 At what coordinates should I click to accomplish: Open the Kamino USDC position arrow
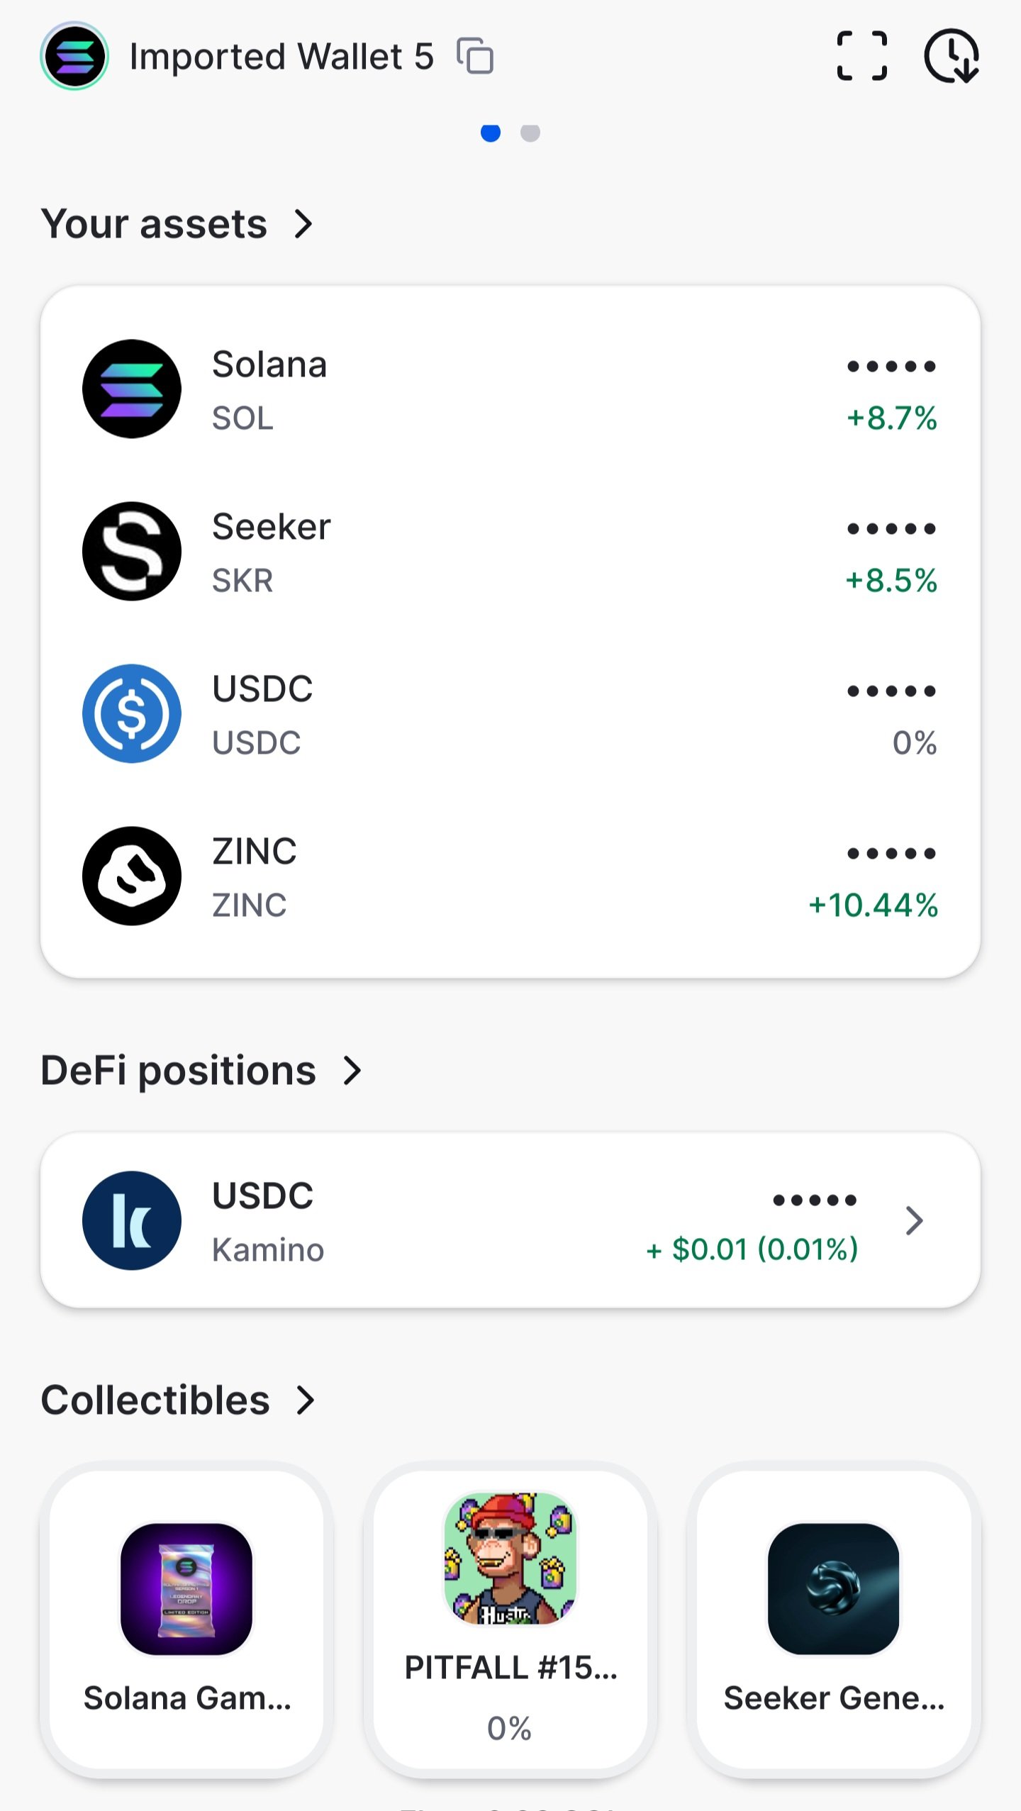(915, 1220)
